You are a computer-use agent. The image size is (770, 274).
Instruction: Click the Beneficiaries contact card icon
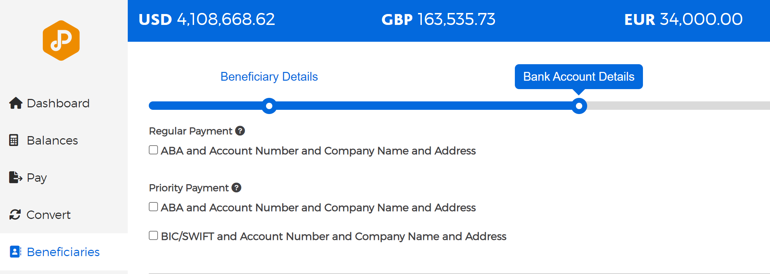15,252
